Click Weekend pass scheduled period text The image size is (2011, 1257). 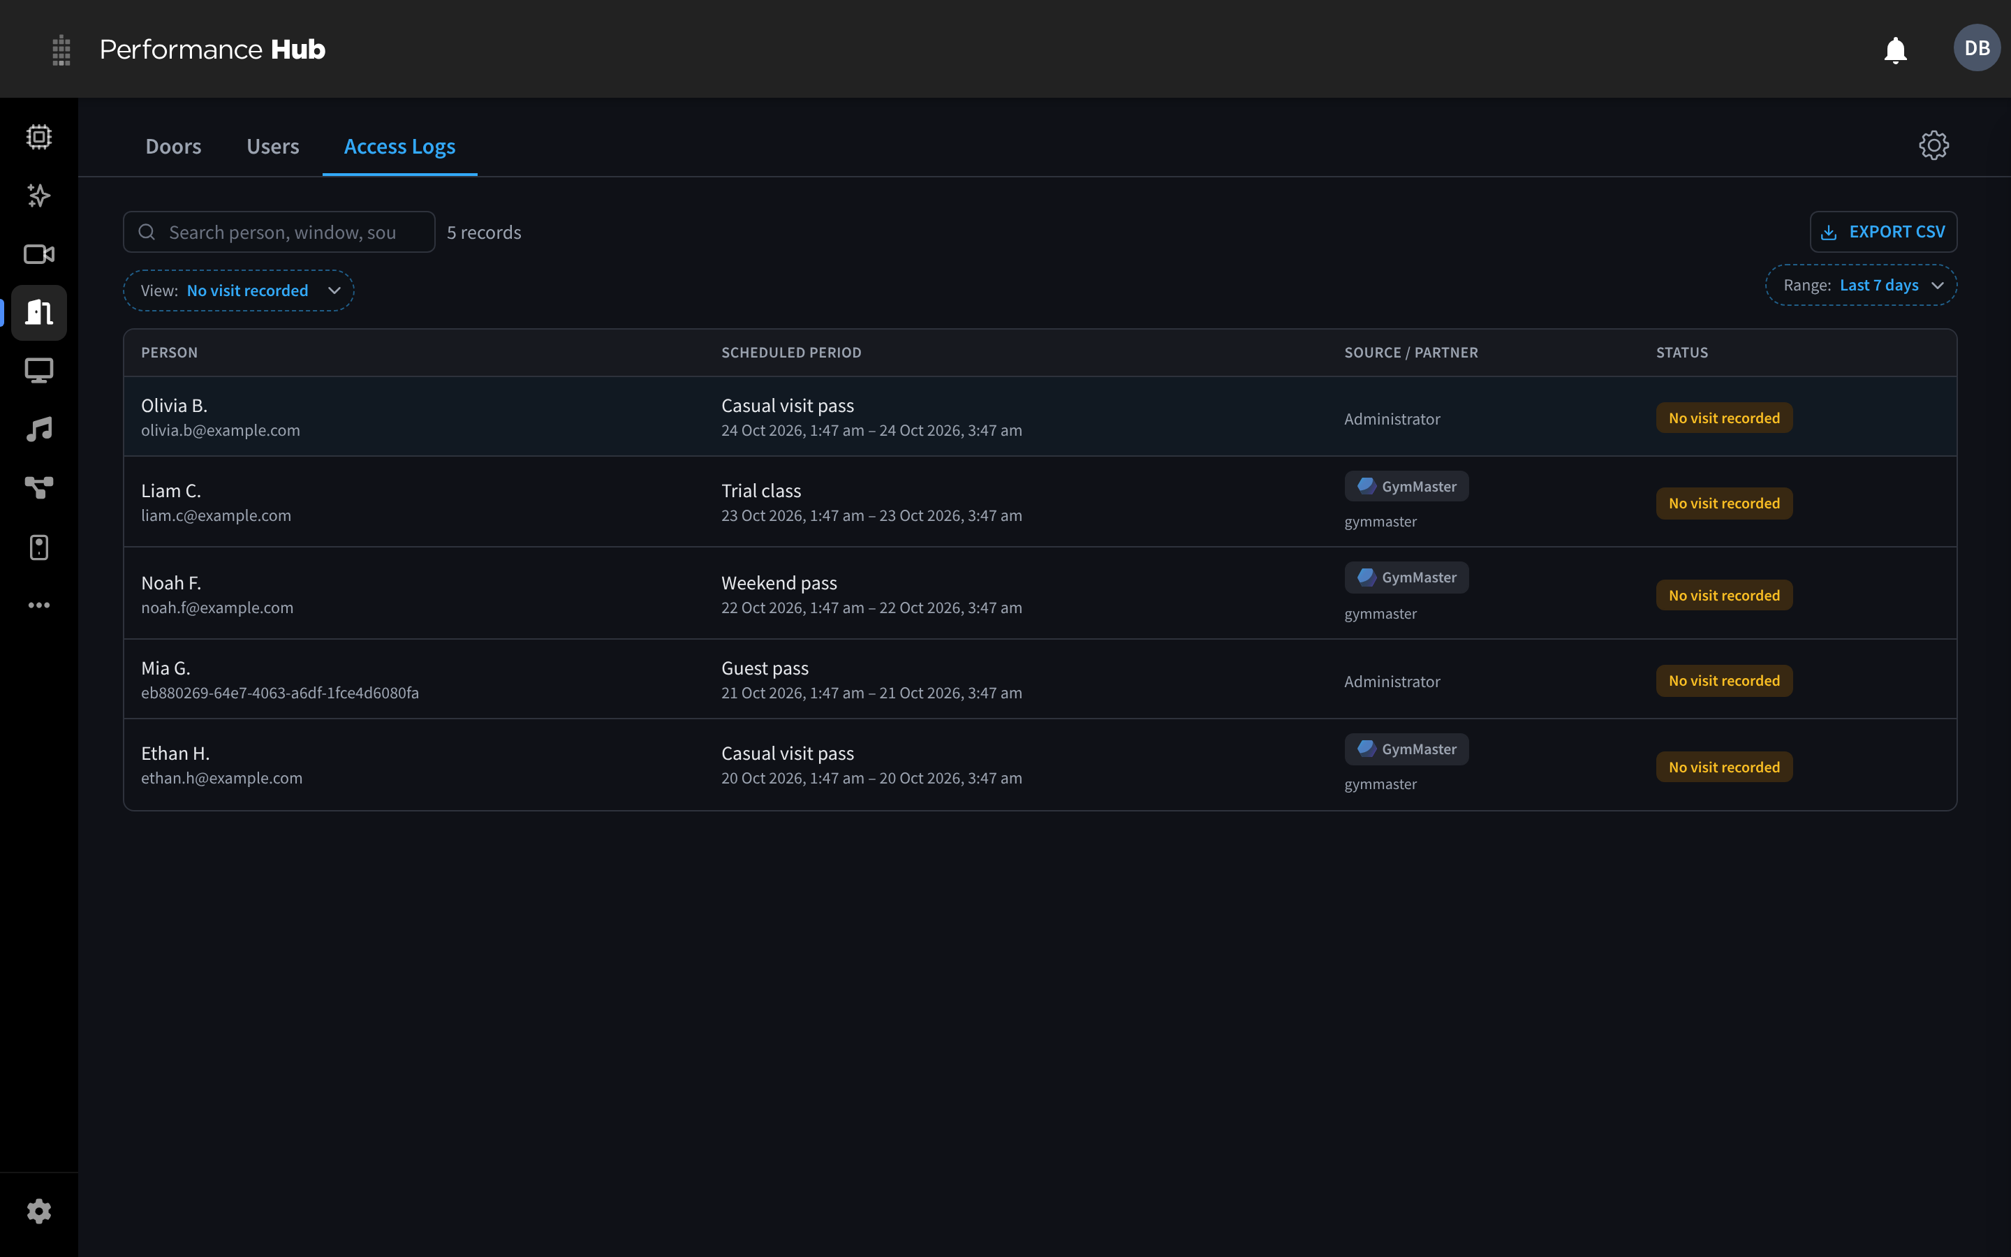coord(779,583)
